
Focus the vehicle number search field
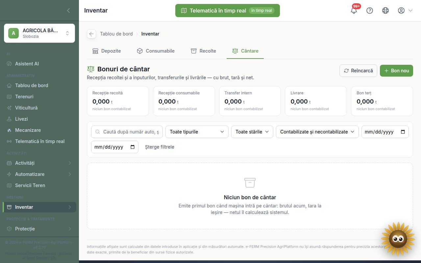click(x=127, y=132)
